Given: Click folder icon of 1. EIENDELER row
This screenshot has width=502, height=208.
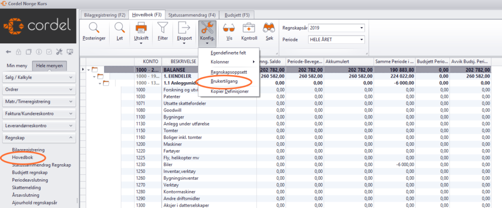Looking at the screenshot, I should click(x=100, y=76).
